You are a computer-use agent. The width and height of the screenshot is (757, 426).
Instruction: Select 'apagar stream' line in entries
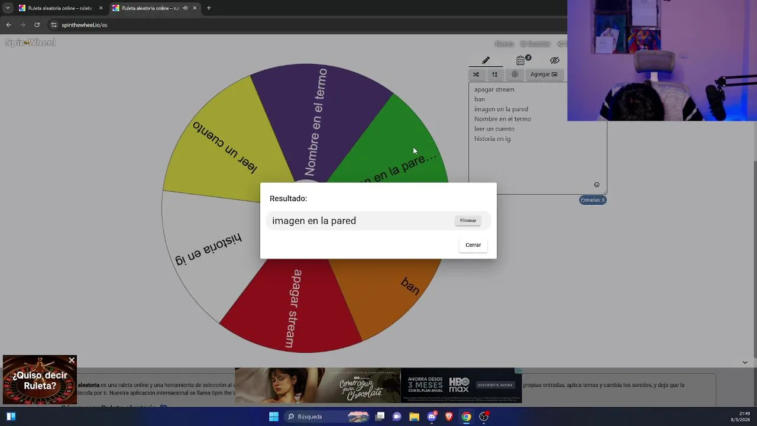(x=494, y=89)
